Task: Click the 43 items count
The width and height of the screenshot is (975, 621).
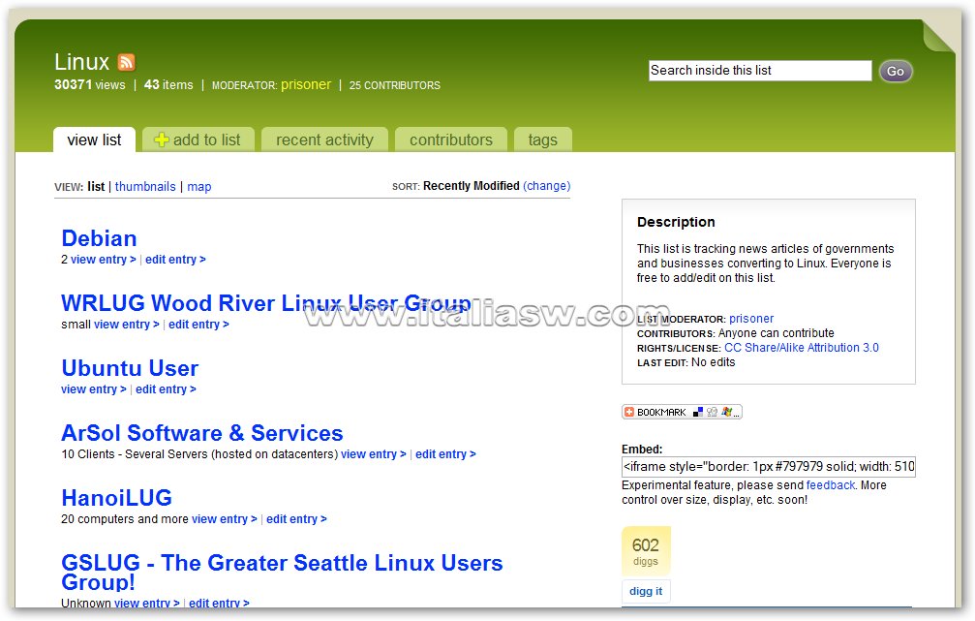Action: (x=168, y=84)
